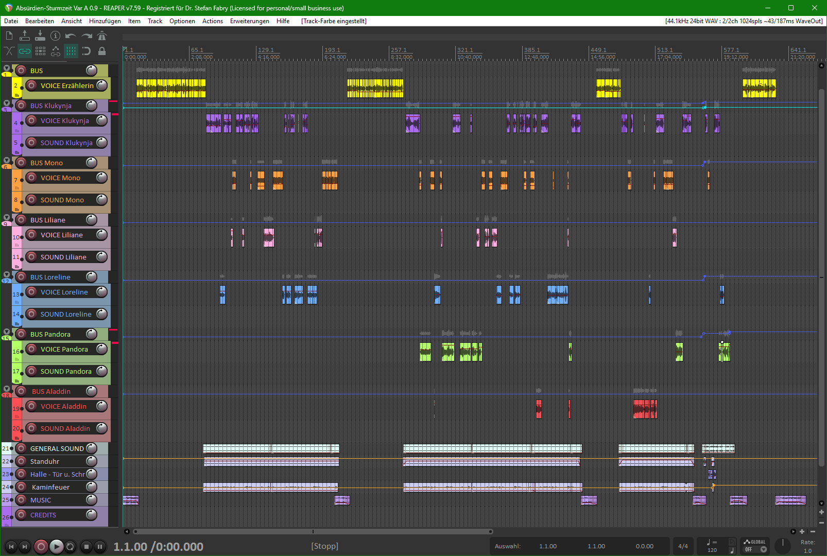
Task: Click the volume knob on MUSIC track
Action: 91,500
